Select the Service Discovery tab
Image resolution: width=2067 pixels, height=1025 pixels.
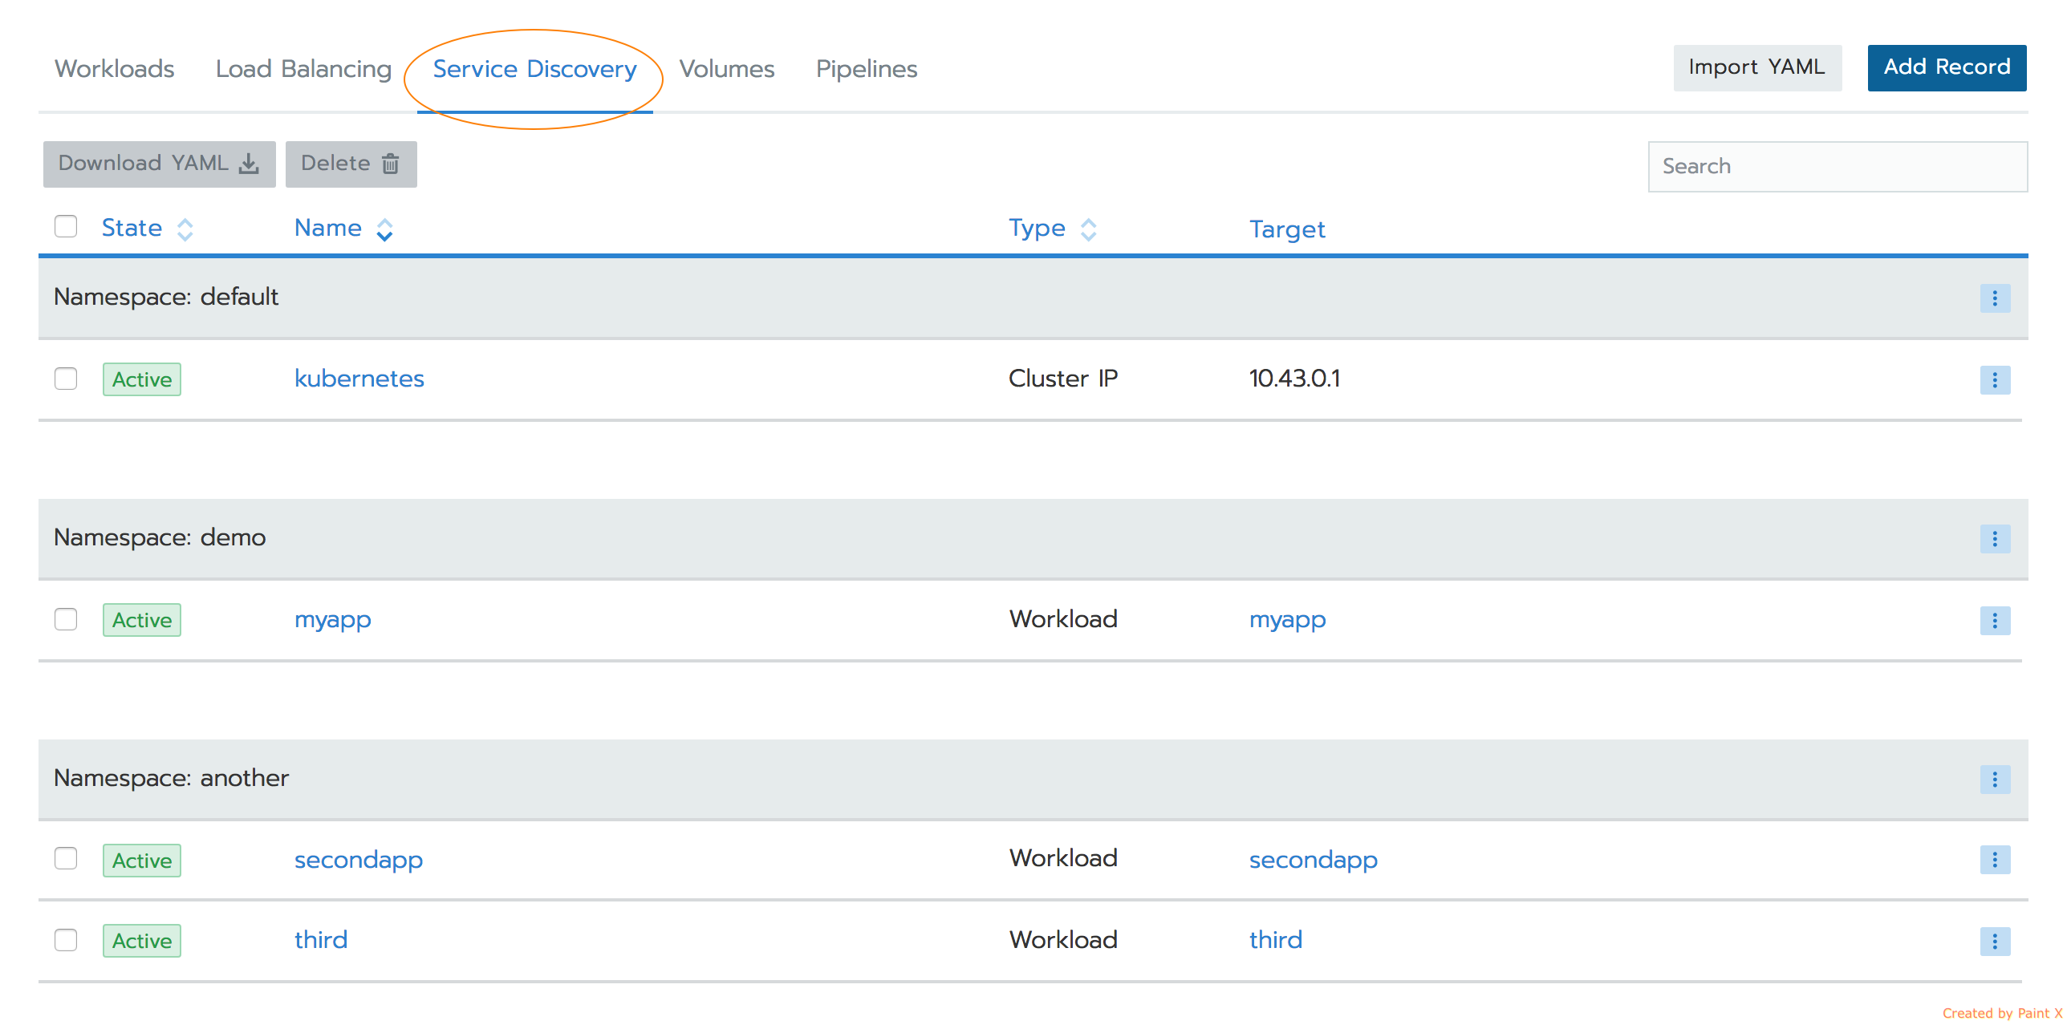click(534, 69)
